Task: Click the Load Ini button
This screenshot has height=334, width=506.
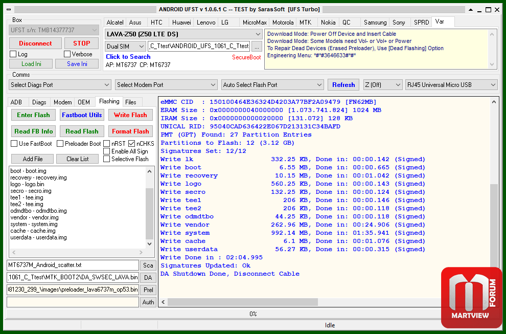Action: pos(31,64)
